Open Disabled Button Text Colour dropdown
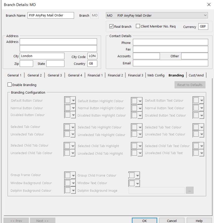214x223 pixels. click(x=202, y=115)
